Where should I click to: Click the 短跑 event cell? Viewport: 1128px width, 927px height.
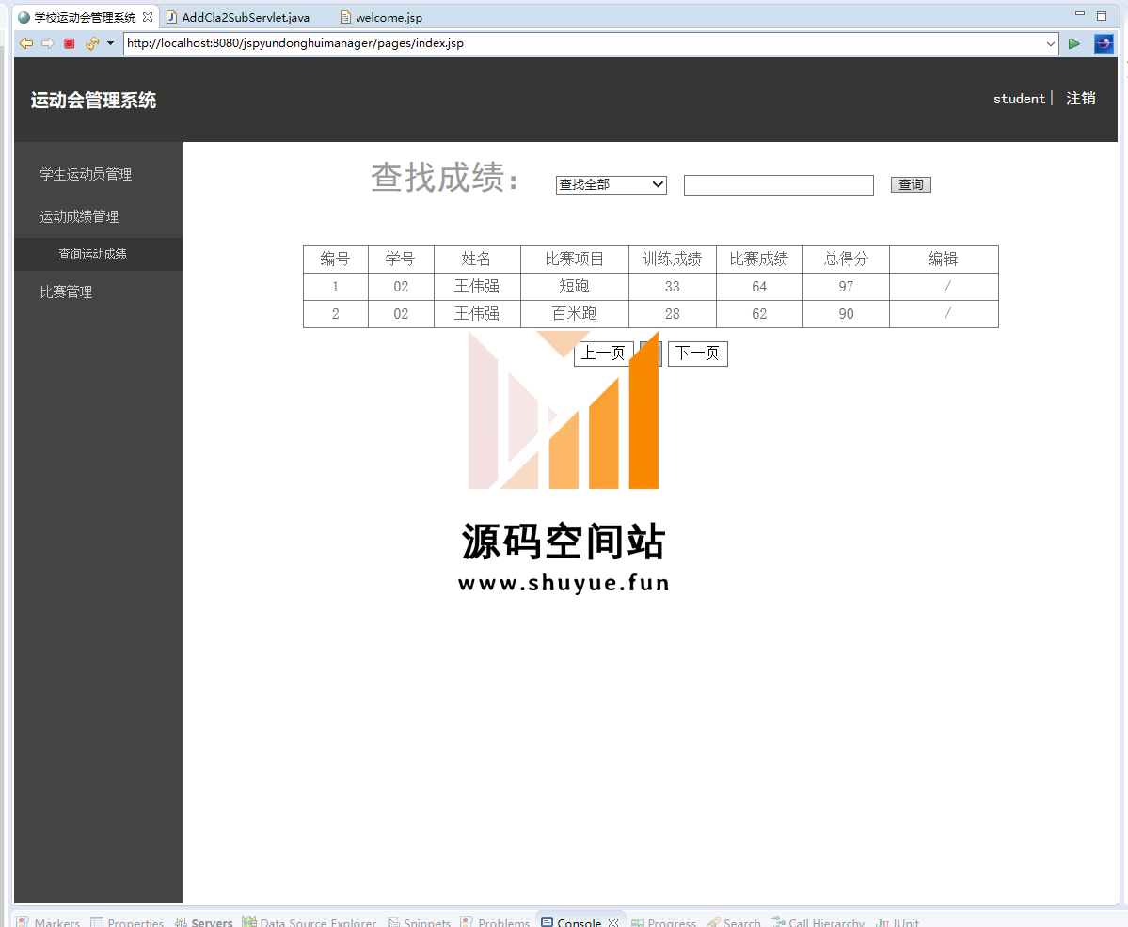click(x=574, y=286)
